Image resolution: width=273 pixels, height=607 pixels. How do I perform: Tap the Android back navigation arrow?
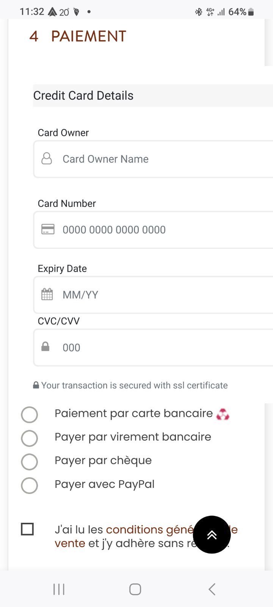coord(212,589)
